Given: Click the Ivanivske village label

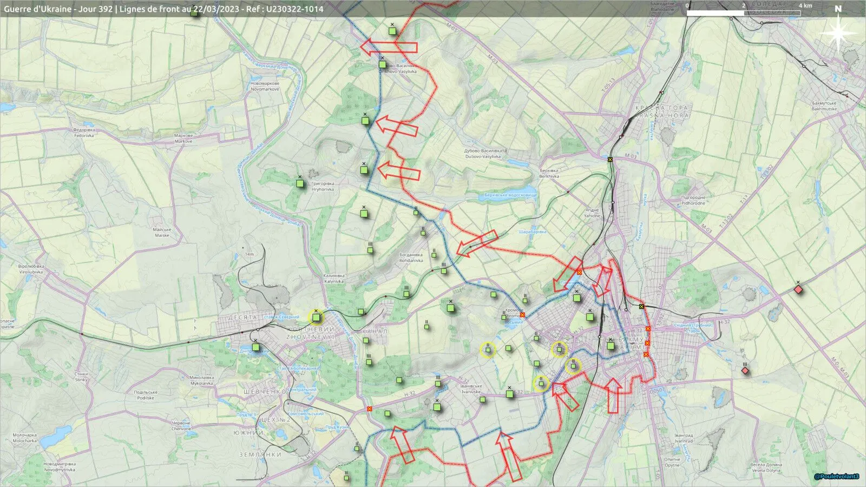Looking at the screenshot, I should click(x=471, y=389).
